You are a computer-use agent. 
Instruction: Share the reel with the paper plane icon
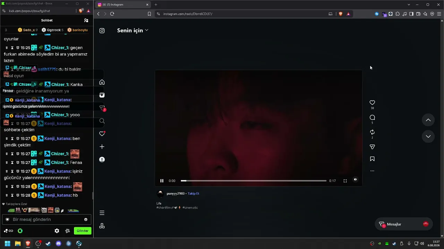372,147
